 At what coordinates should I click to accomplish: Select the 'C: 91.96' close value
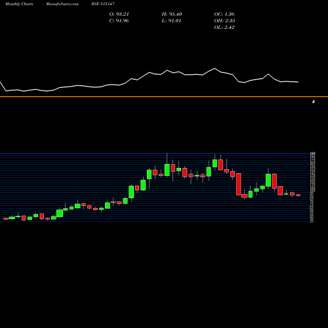119,21
